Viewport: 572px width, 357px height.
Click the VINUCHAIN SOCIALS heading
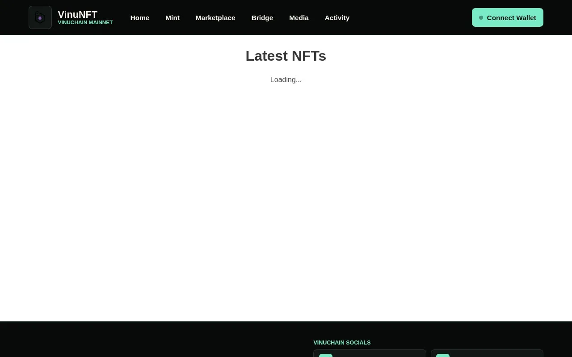342,343
